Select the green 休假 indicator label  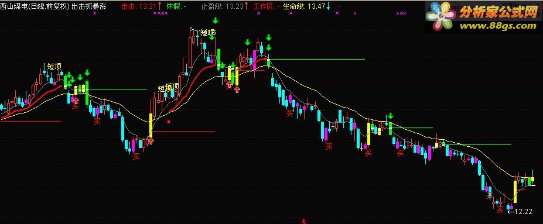176,6
